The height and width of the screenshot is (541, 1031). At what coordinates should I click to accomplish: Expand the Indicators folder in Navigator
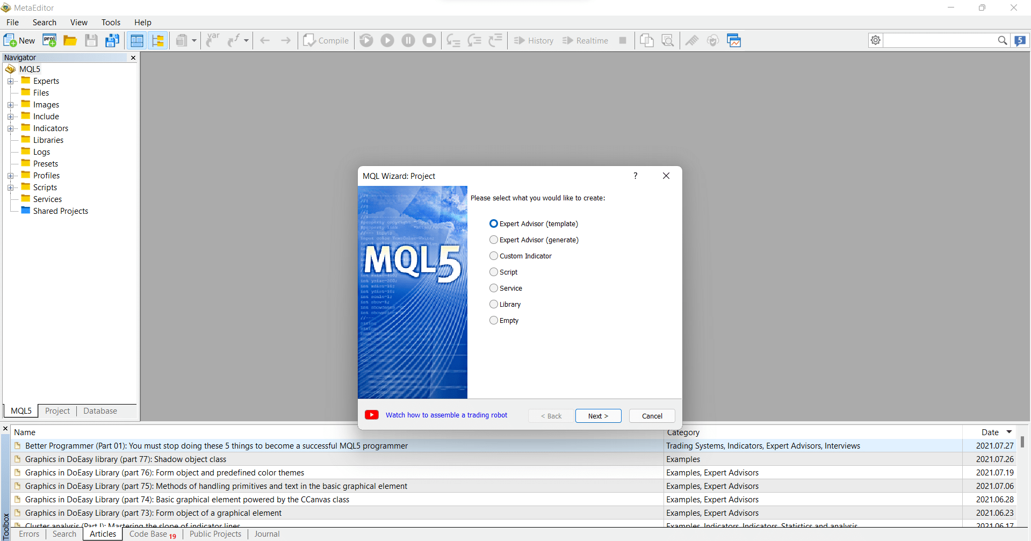click(10, 128)
